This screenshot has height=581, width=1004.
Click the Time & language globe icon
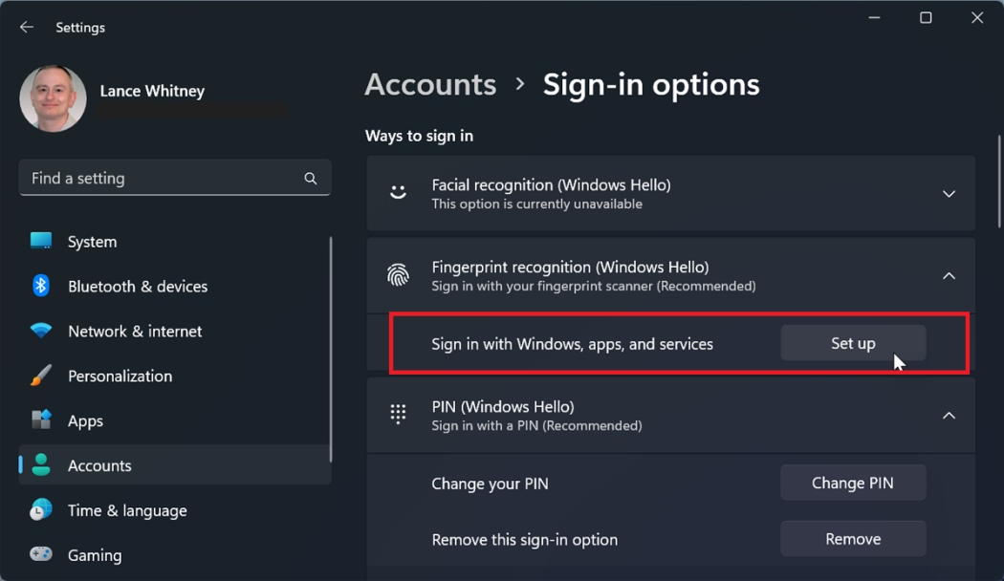[41, 510]
